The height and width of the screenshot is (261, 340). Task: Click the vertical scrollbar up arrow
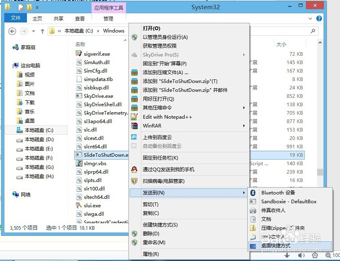[320, 42]
